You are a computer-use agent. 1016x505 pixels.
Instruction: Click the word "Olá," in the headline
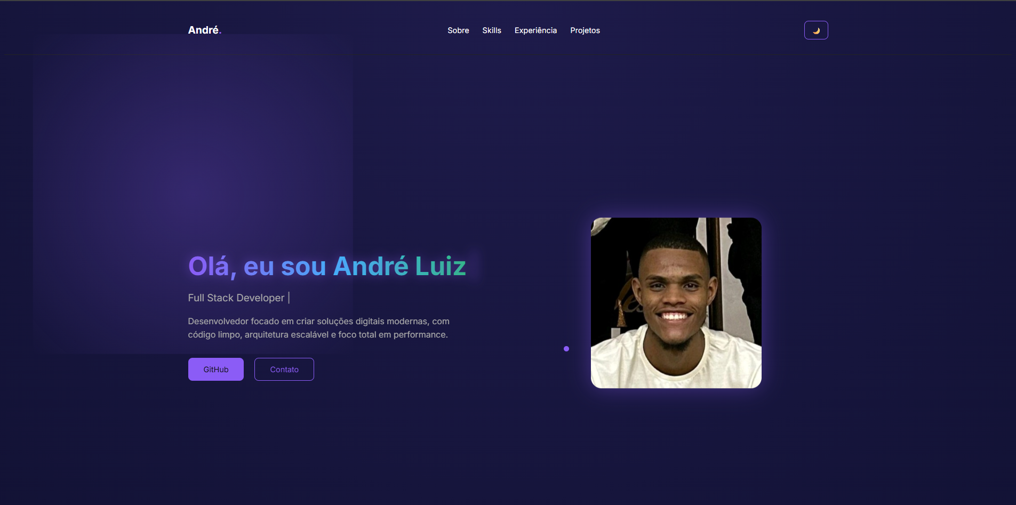point(212,267)
